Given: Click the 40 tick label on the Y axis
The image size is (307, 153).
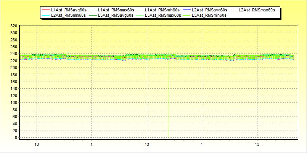Looking at the screenshot, I should click(x=15, y=124).
